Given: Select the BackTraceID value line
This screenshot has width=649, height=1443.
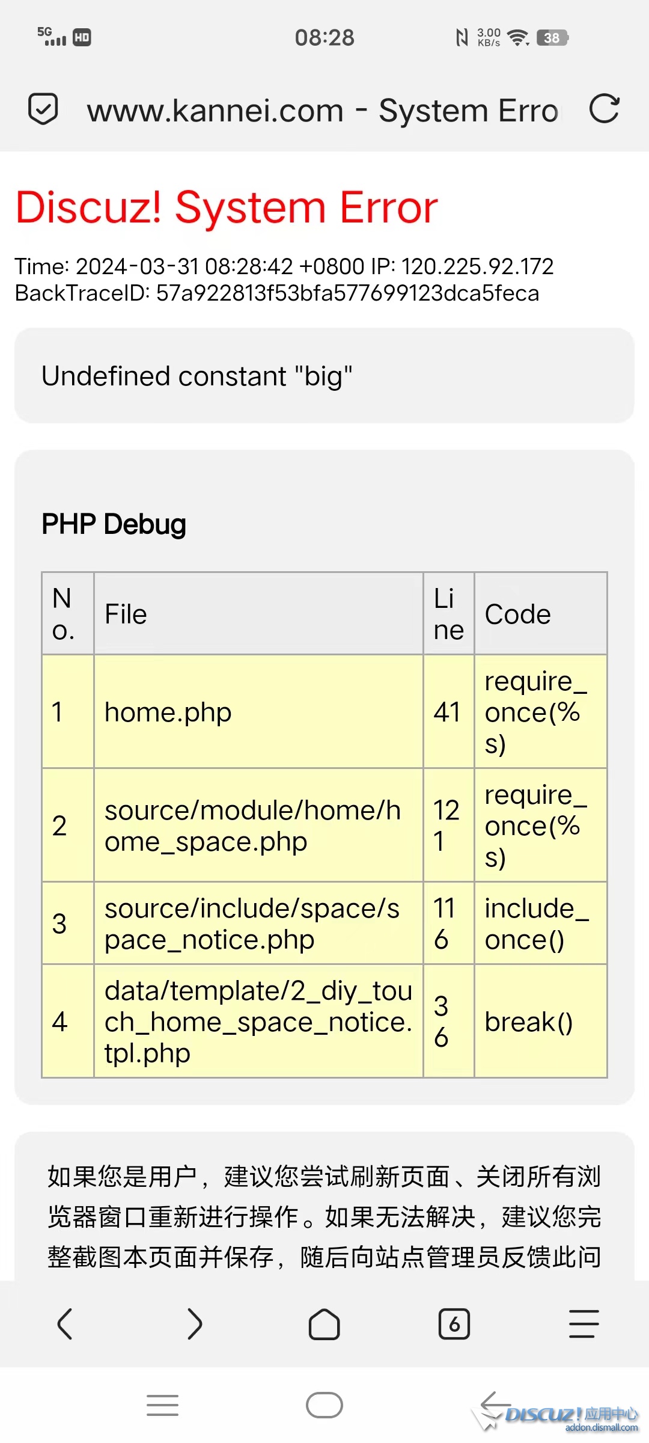Looking at the screenshot, I should [277, 293].
